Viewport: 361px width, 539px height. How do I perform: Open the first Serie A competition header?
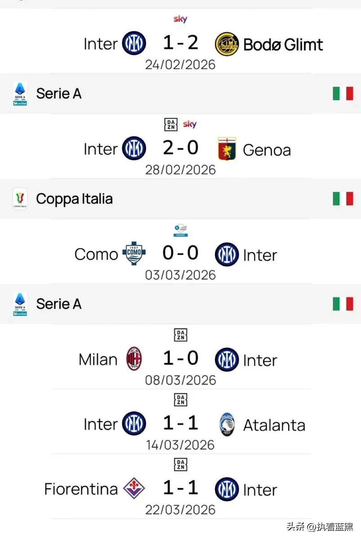tap(58, 93)
